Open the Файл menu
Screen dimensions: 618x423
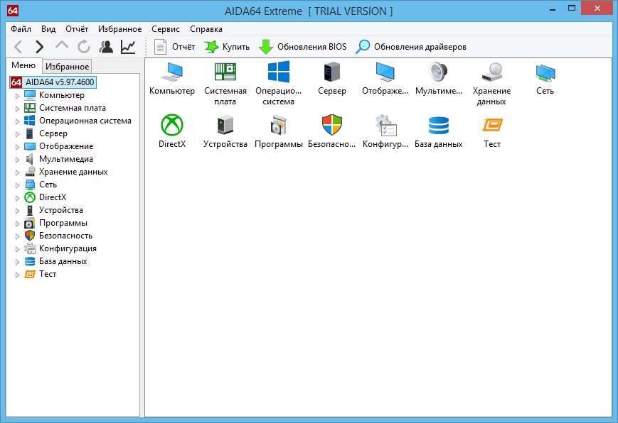point(21,29)
